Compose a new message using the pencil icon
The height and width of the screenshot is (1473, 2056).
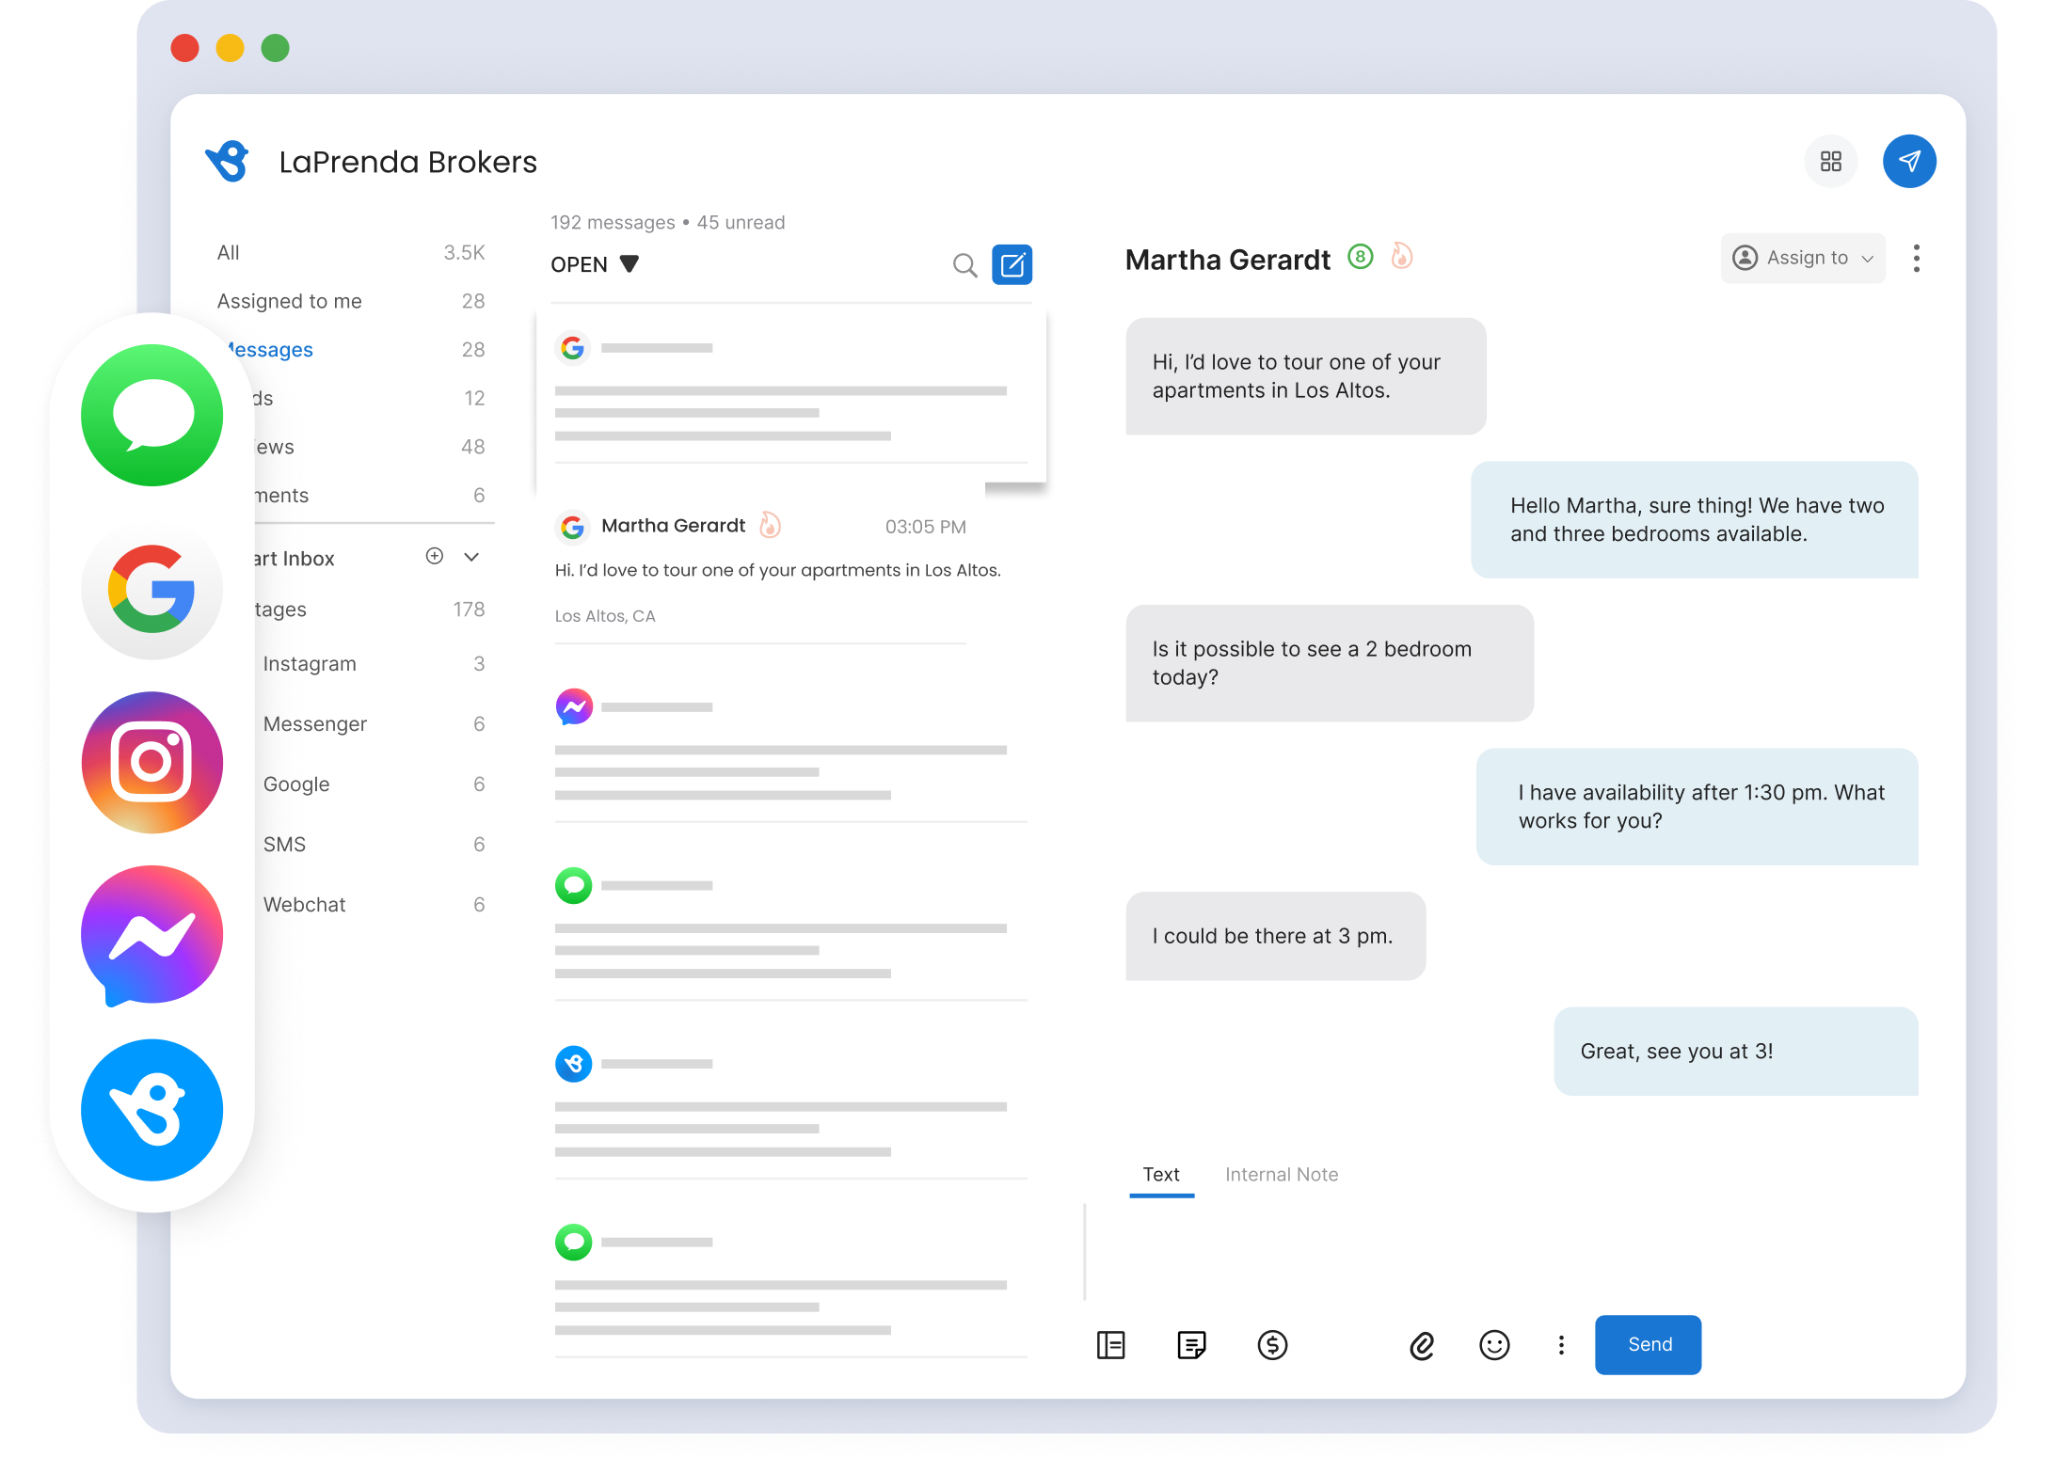[x=1012, y=264]
